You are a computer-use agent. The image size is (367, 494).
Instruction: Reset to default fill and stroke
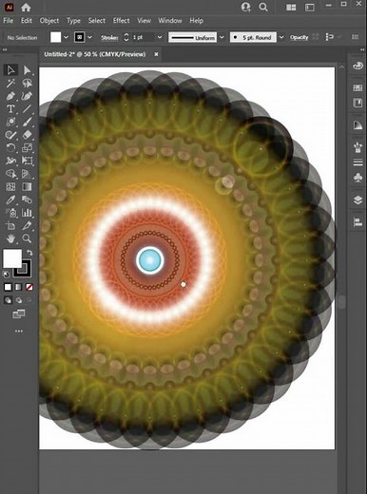tap(6, 275)
